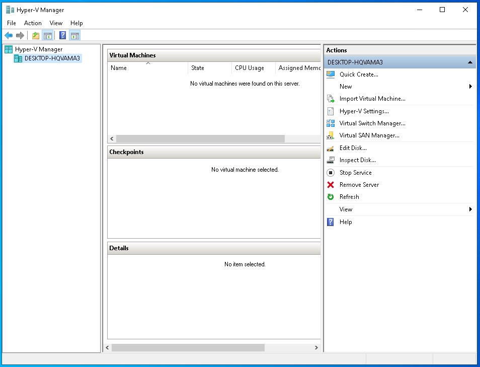480x367 pixels.
Task: Click center pane bottom scroll left arrow
Action: coord(107,348)
